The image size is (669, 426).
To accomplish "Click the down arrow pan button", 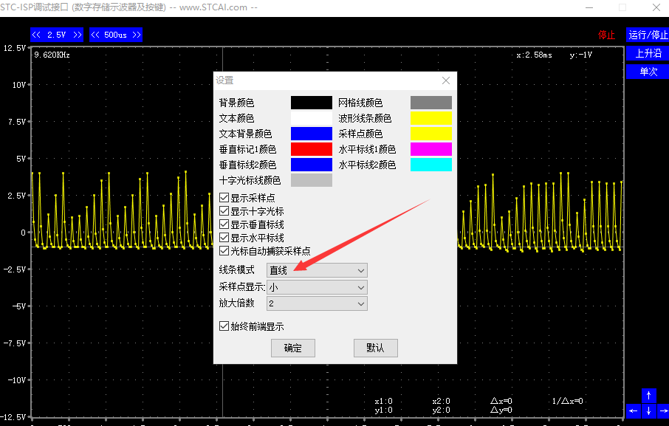I will (x=648, y=411).
